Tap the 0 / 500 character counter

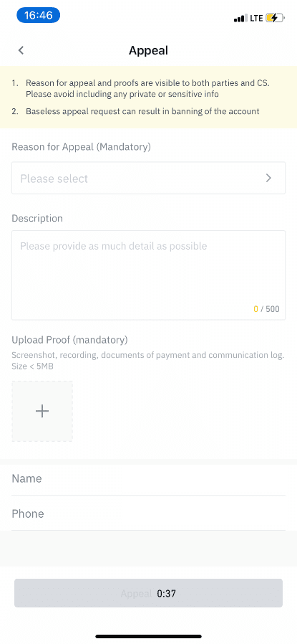coord(266,309)
